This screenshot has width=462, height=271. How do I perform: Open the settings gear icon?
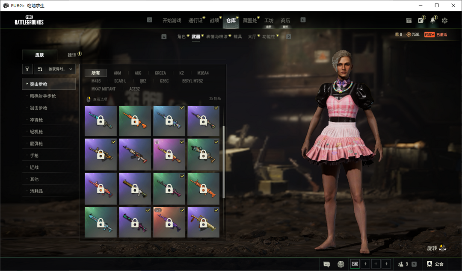pos(444,21)
